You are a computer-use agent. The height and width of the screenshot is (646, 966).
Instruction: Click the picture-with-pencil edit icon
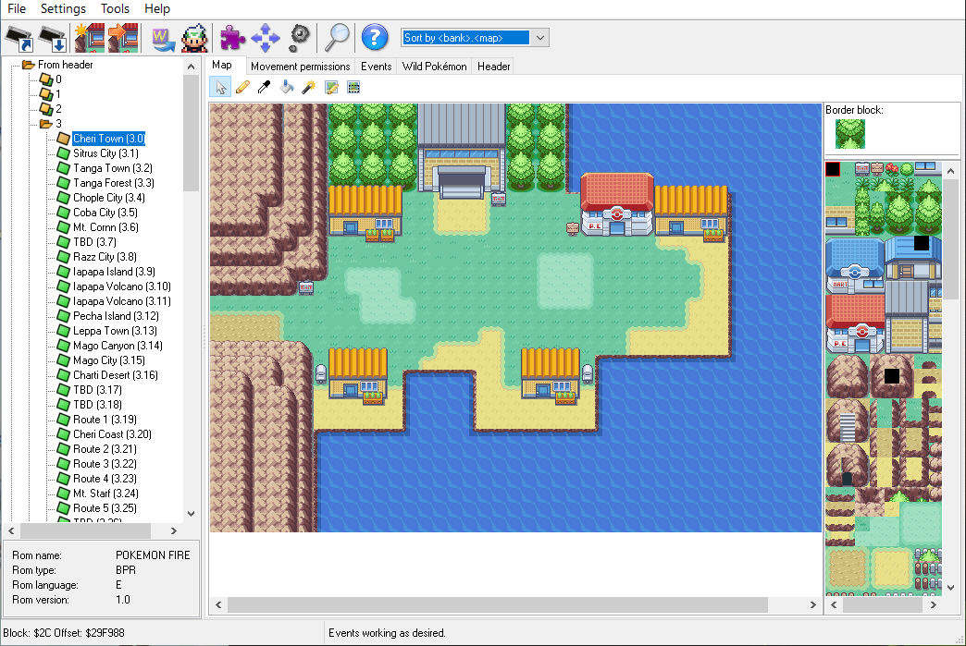point(331,88)
